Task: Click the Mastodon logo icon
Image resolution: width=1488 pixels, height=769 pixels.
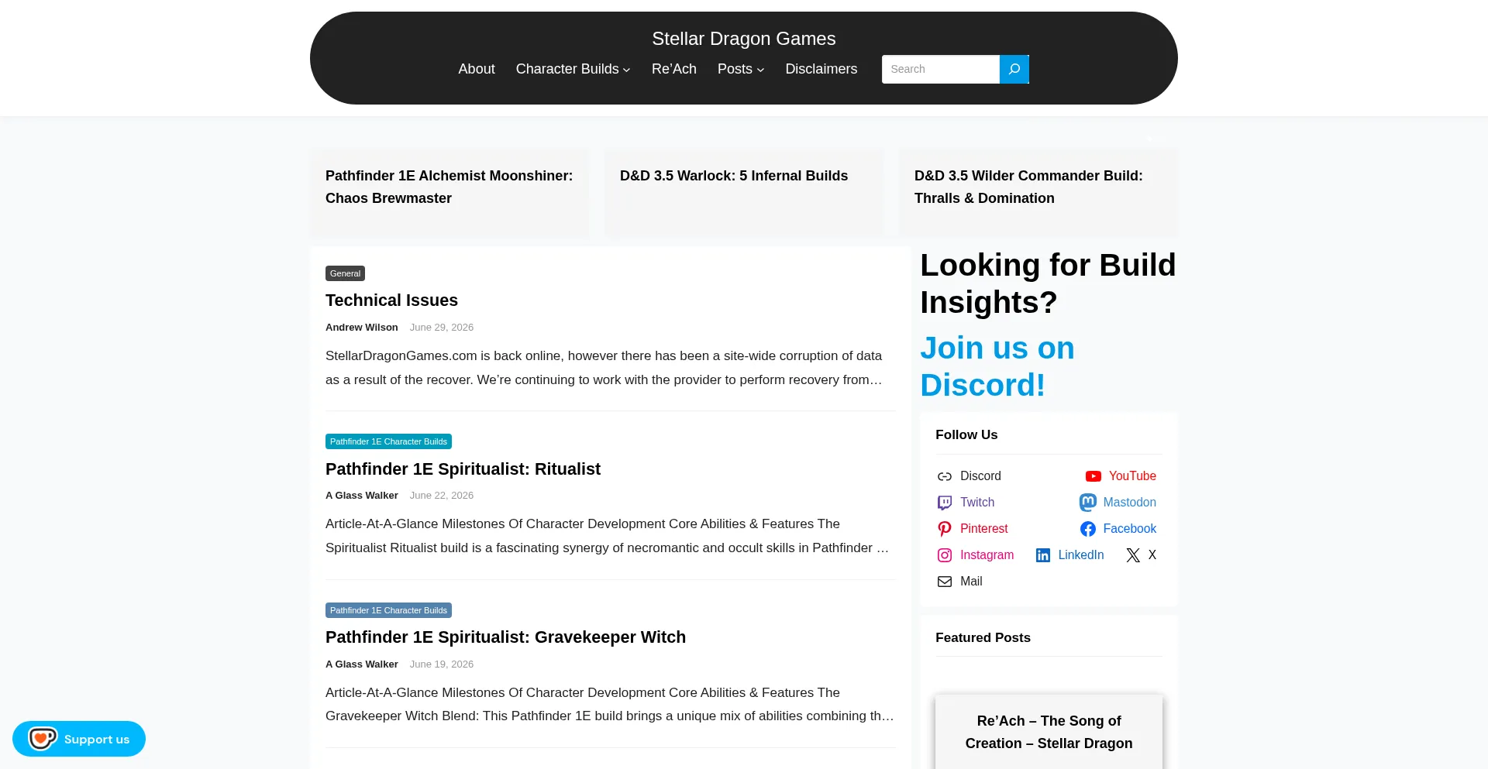Action: click(x=1088, y=503)
